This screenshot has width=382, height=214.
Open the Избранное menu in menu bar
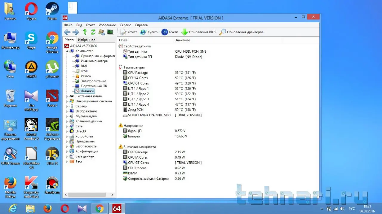click(x=107, y=25)
